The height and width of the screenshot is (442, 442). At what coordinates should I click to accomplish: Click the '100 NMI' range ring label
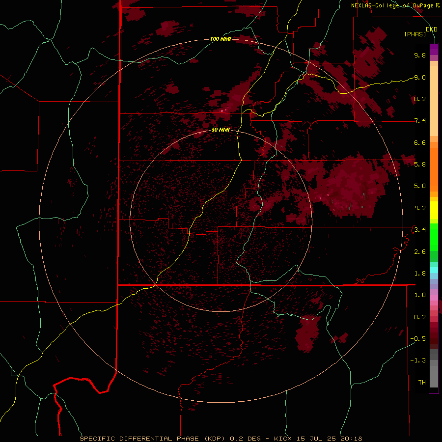point(221,39)
